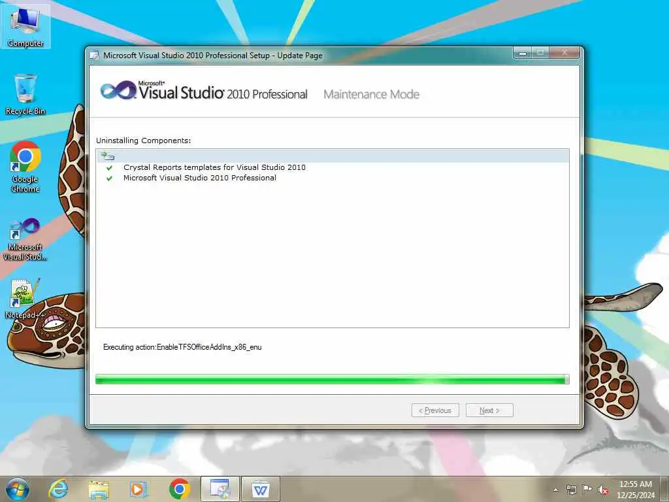Click the setup window title bar icon
The width and height of the screenshot is (669, 502).
tap(94, 56)
